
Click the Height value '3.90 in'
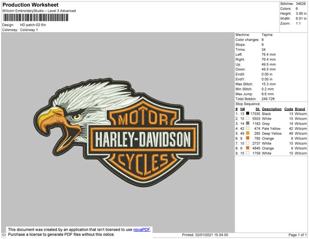click(301, 13)
